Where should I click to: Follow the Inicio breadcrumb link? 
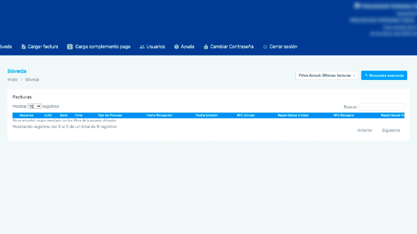12,79
